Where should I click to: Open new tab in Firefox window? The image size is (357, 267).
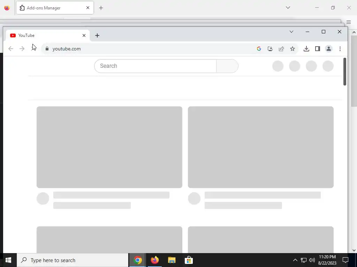pos(101,8)
